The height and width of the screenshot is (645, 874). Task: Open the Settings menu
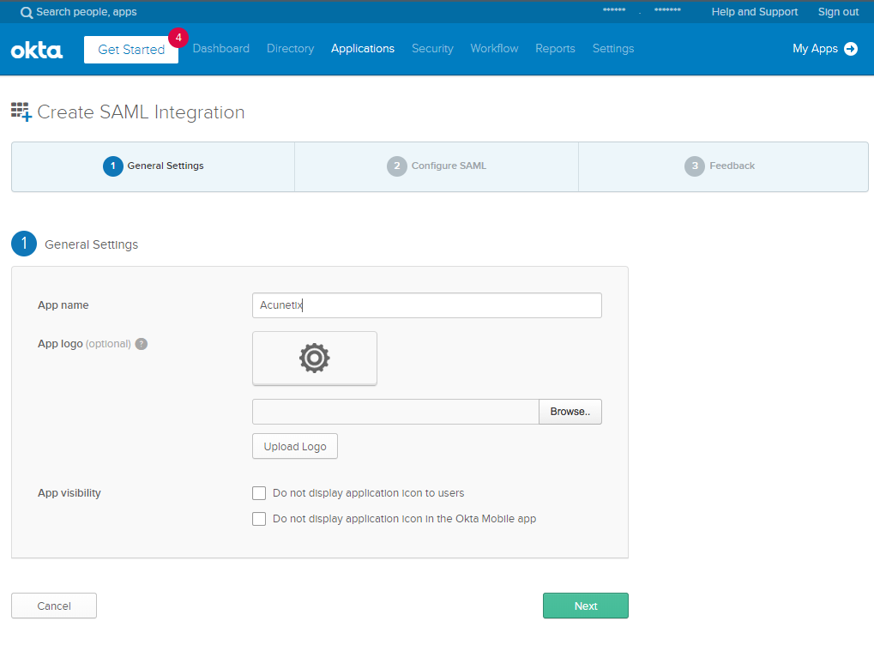click(613, 49)
